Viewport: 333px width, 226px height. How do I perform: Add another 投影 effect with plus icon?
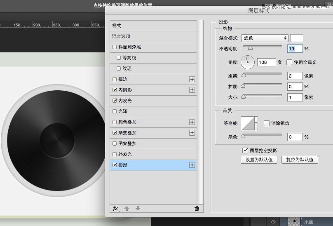tap(192, 165)
